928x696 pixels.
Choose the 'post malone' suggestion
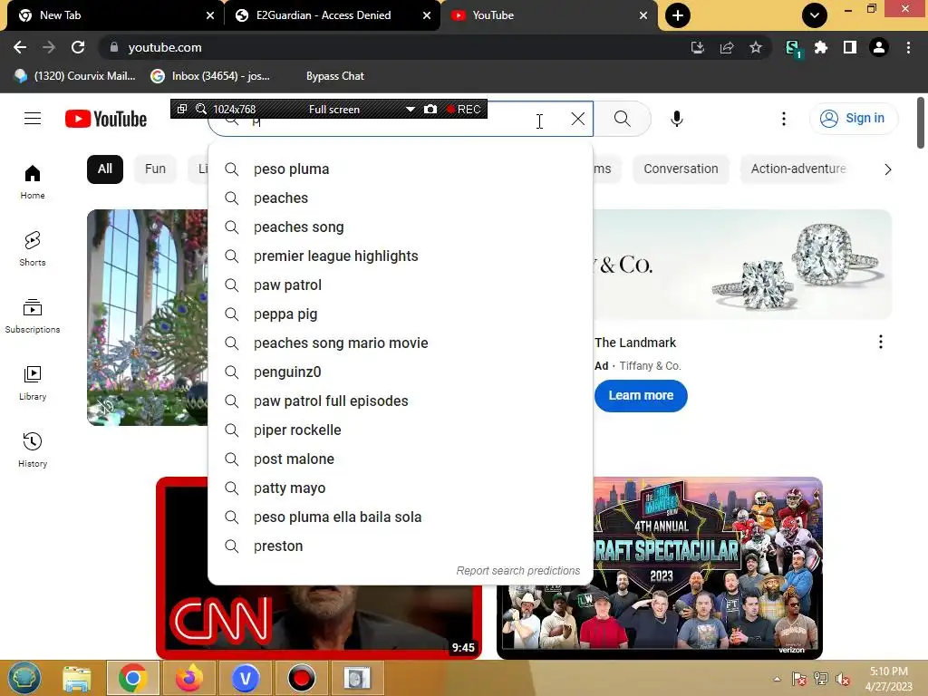click(x=401, y=459)
